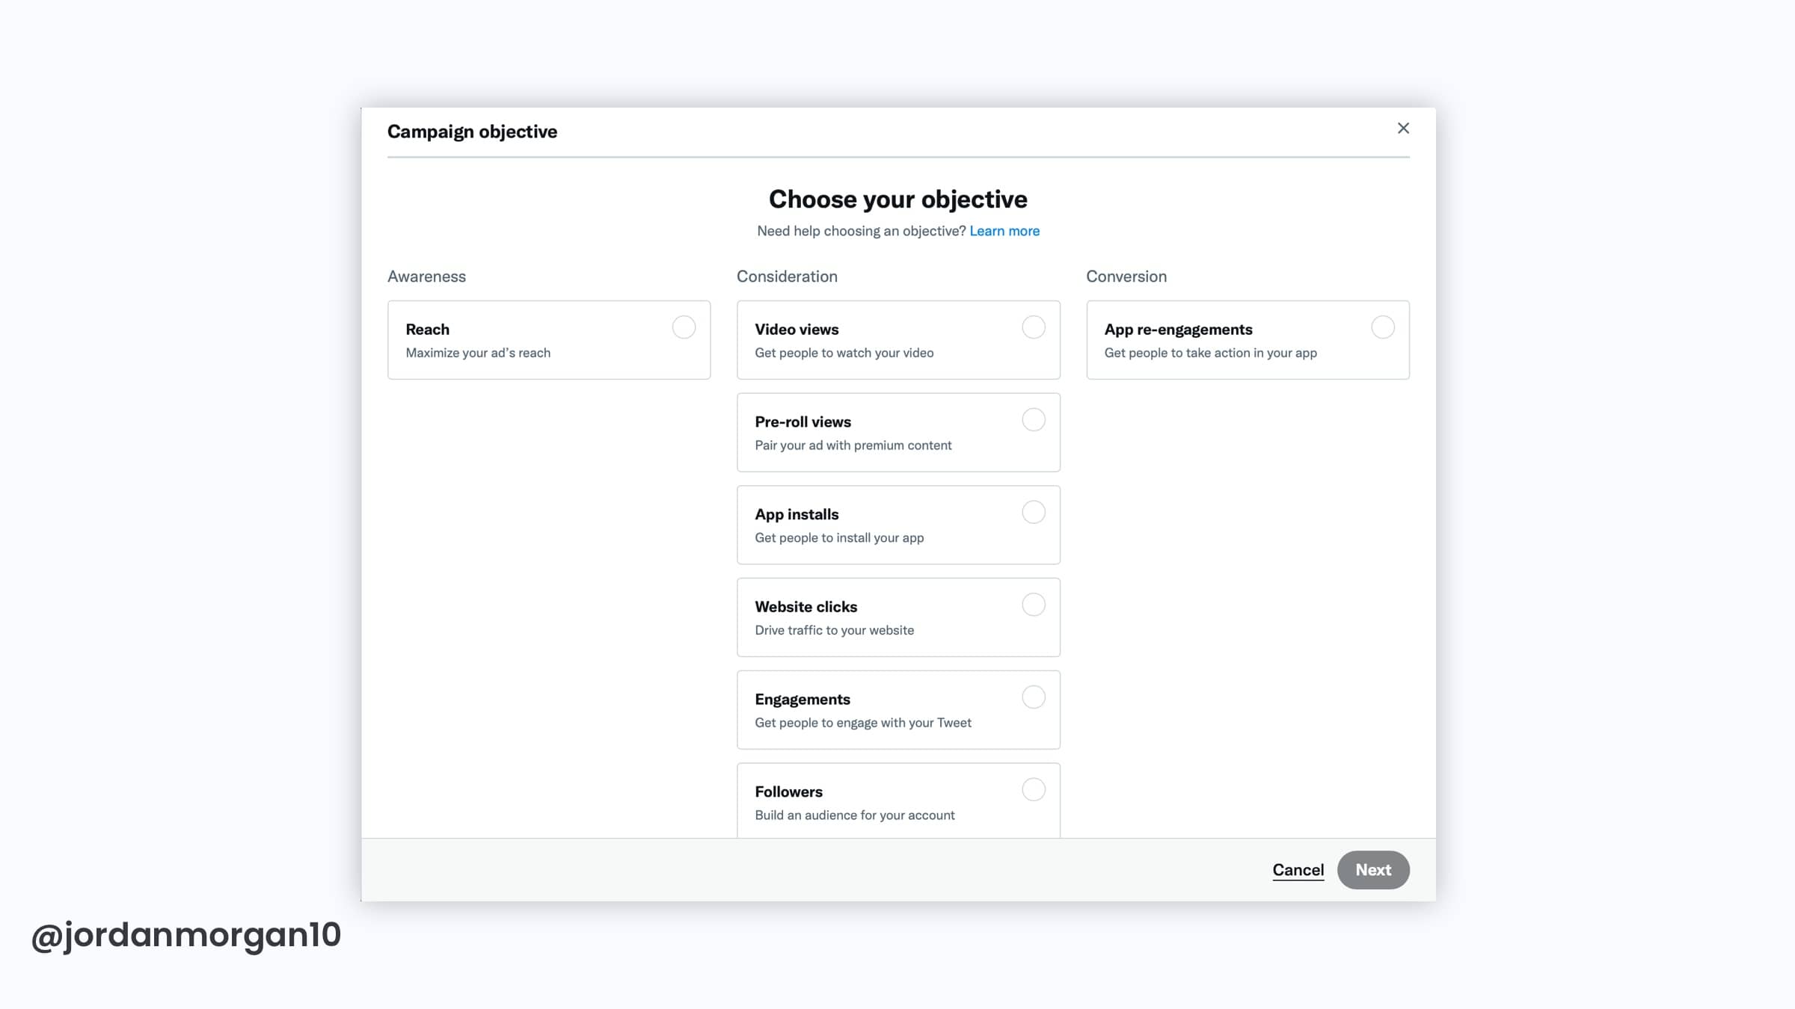Select the Website clicks radio button
The image size is (1795, 1009).
click(x=1033, y=604)
